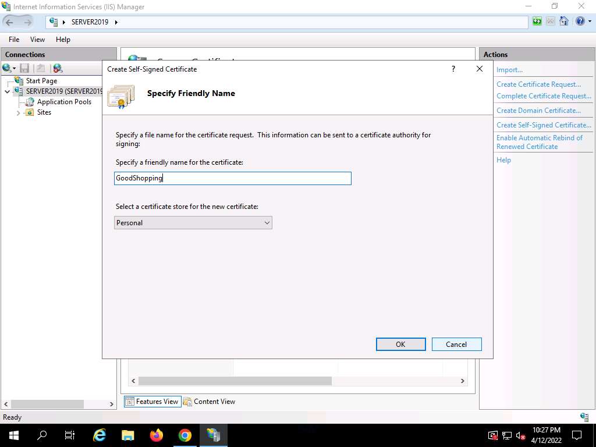Viewport: 596px width, 447px height.
Task: Open File Explorer from taskbar
Action: pyautogui.click(x=128, y=435)
